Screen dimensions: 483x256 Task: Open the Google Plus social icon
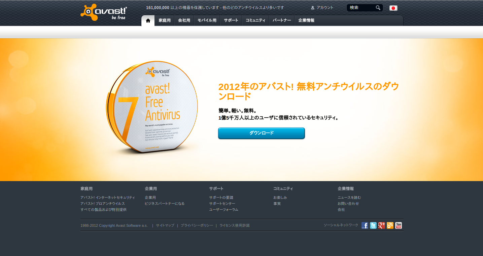click(382, 225)
